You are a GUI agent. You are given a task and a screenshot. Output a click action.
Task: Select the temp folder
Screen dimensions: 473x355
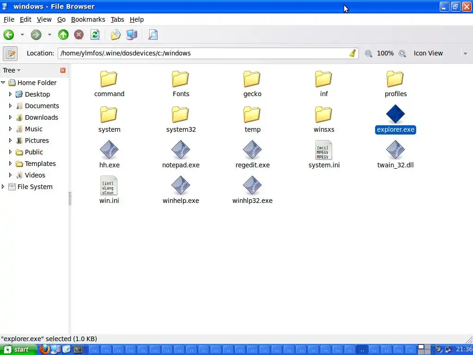[x=252, y=120]
